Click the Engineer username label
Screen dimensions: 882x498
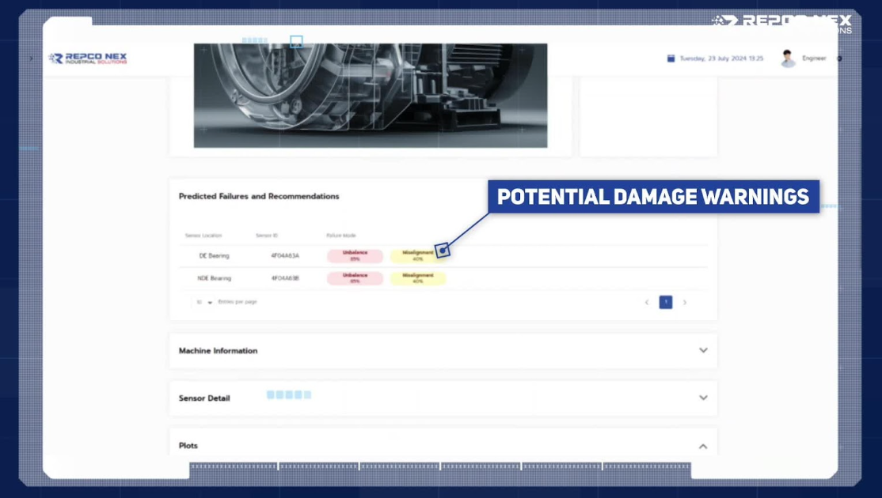point(814,58)
